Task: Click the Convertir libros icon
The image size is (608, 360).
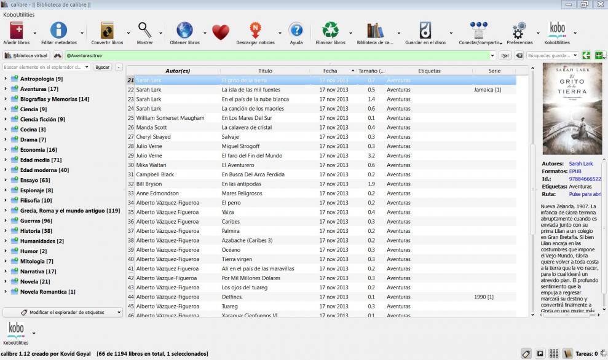Action: click(107, 31)
